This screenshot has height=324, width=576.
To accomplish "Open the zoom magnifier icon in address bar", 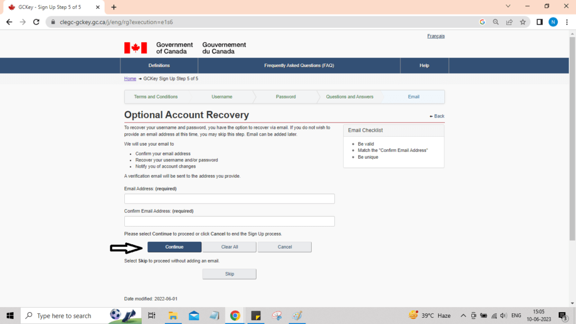I will pyautogui.click(x=496, y=22).
